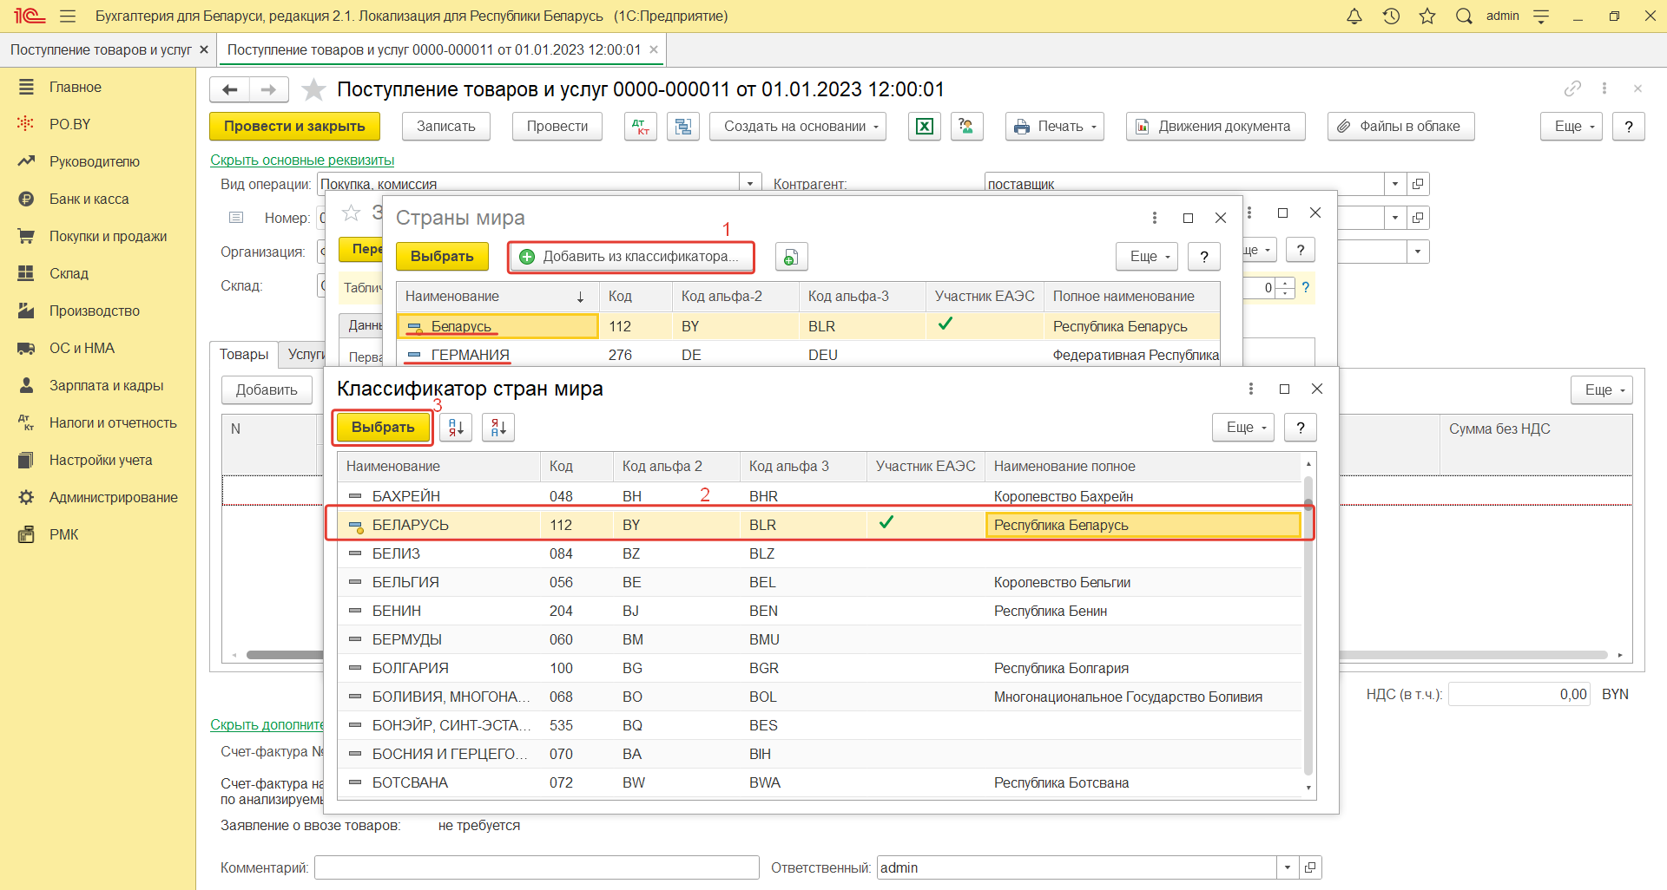The width and height of the screenshot is (1667, 890).
Task: Click sort descending icon in classifier
Action: tap(498, 428)
